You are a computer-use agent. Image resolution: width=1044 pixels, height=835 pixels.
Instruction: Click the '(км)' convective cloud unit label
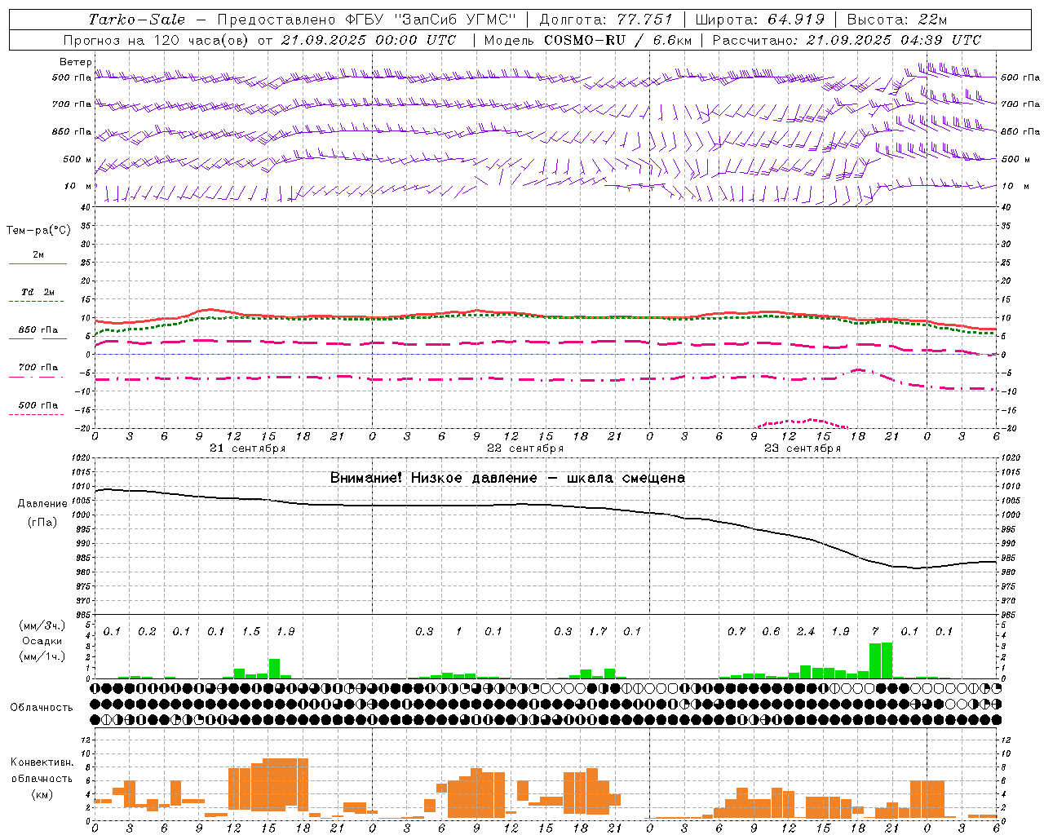point(42,794)
